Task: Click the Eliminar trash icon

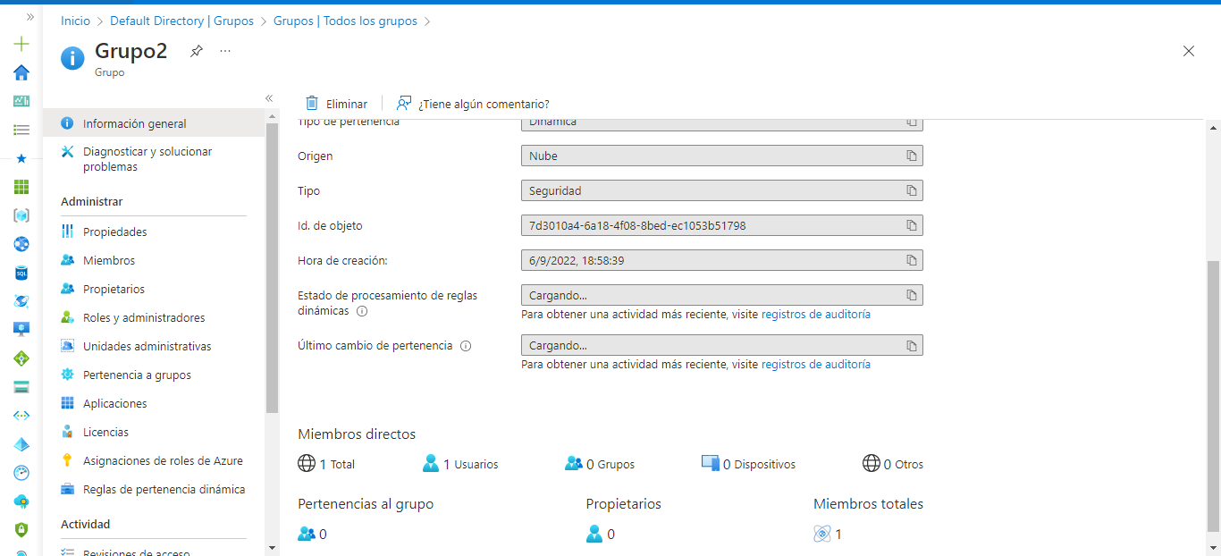Action: click(310, 103)
